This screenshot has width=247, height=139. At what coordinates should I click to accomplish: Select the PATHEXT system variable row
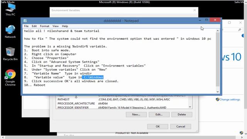point(122,100)
